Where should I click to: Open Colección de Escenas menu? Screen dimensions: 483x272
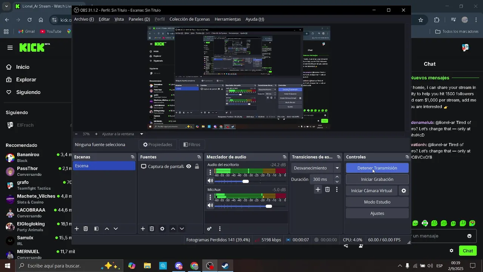[x=189, y=19]
